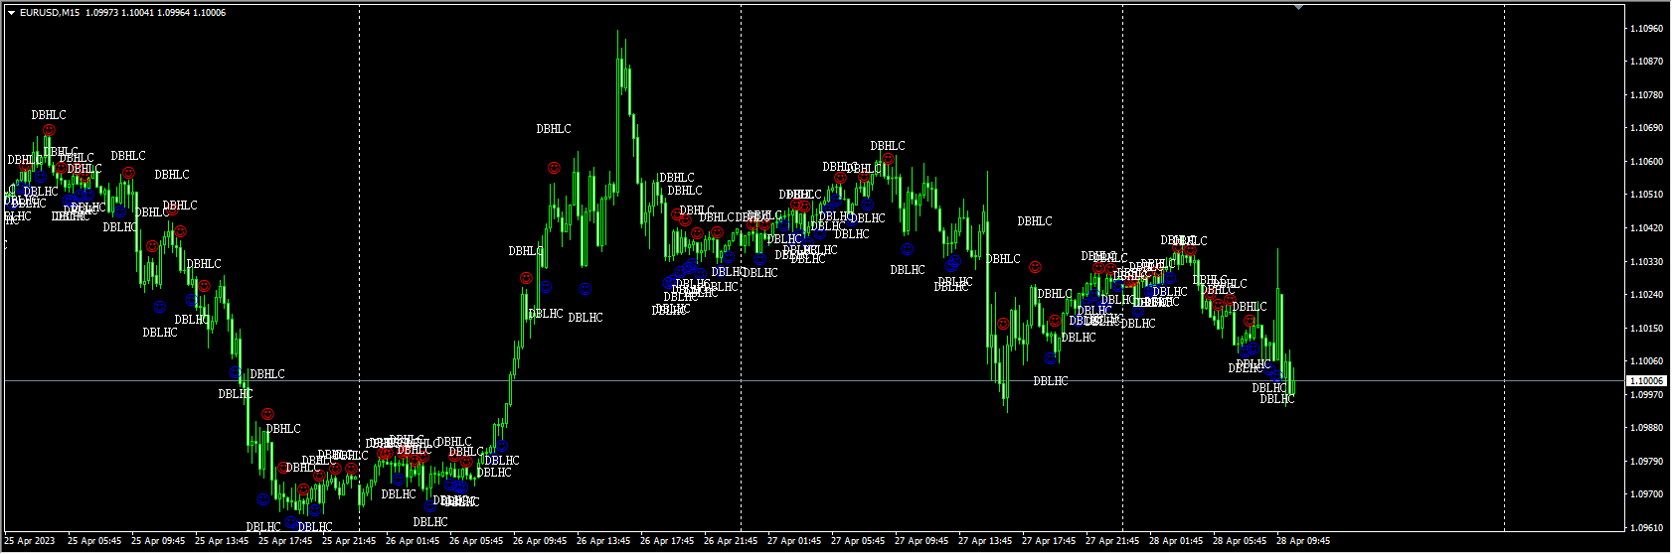Select the 25 Apr 13:45 time label
The height and width of the screenshot is (554, 1672).
tap(222, 541)
